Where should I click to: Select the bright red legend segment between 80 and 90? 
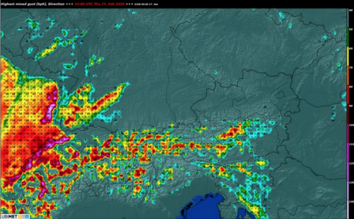[x=348, y=95]
